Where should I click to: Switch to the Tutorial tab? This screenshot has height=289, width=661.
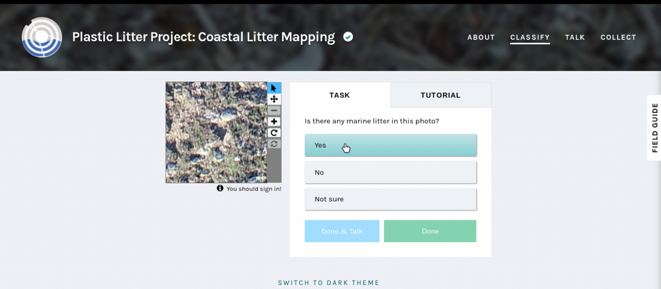tap(440, 95)
